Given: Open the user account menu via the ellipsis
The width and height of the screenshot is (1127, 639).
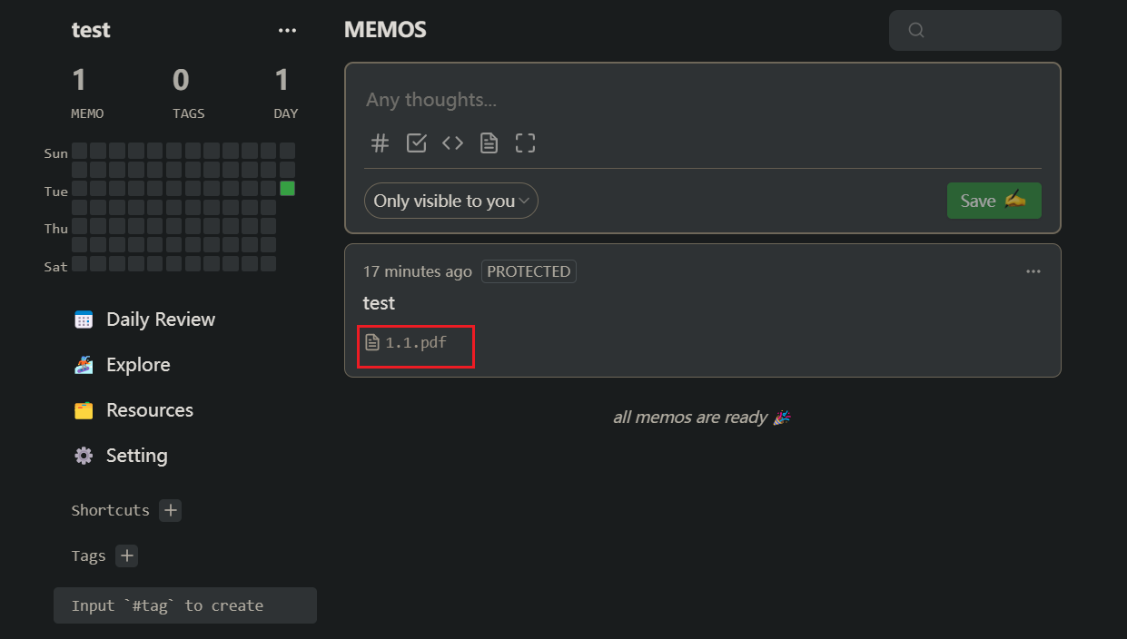Looking at the screenshot, I should click(x=287, y=30).
